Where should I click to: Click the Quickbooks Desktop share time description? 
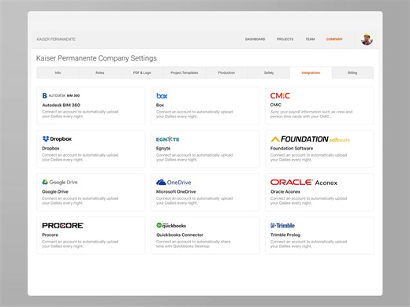point(193,244)
